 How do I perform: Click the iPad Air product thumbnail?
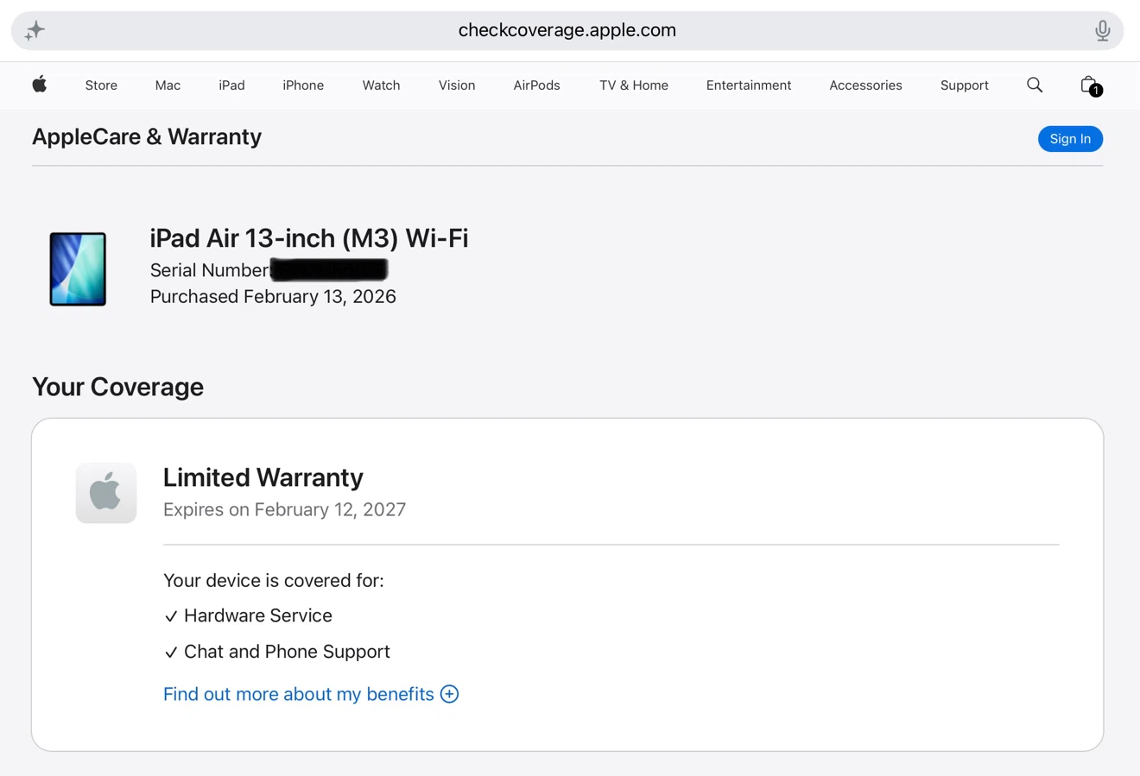click(78, 268)
